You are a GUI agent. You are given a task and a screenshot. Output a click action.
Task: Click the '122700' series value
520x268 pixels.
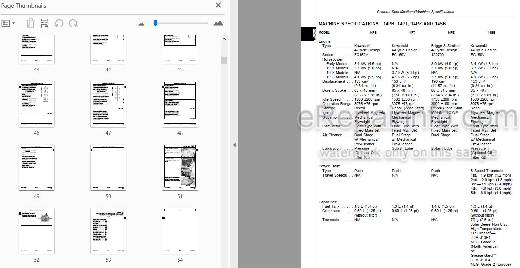437,55
